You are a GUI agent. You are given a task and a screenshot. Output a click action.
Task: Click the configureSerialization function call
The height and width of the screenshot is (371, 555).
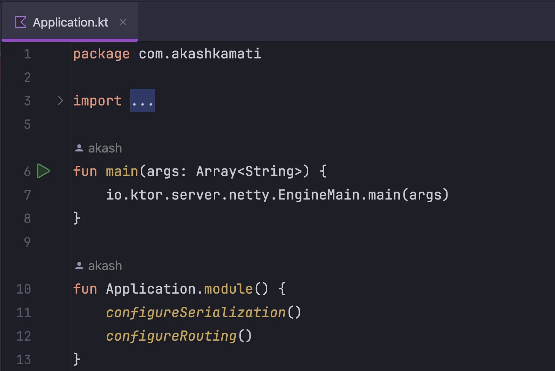pyautogui.click(x=196, y=312)
